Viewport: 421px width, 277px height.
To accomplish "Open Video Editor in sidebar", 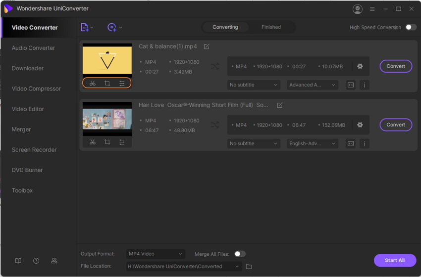I will click(28, 109).
